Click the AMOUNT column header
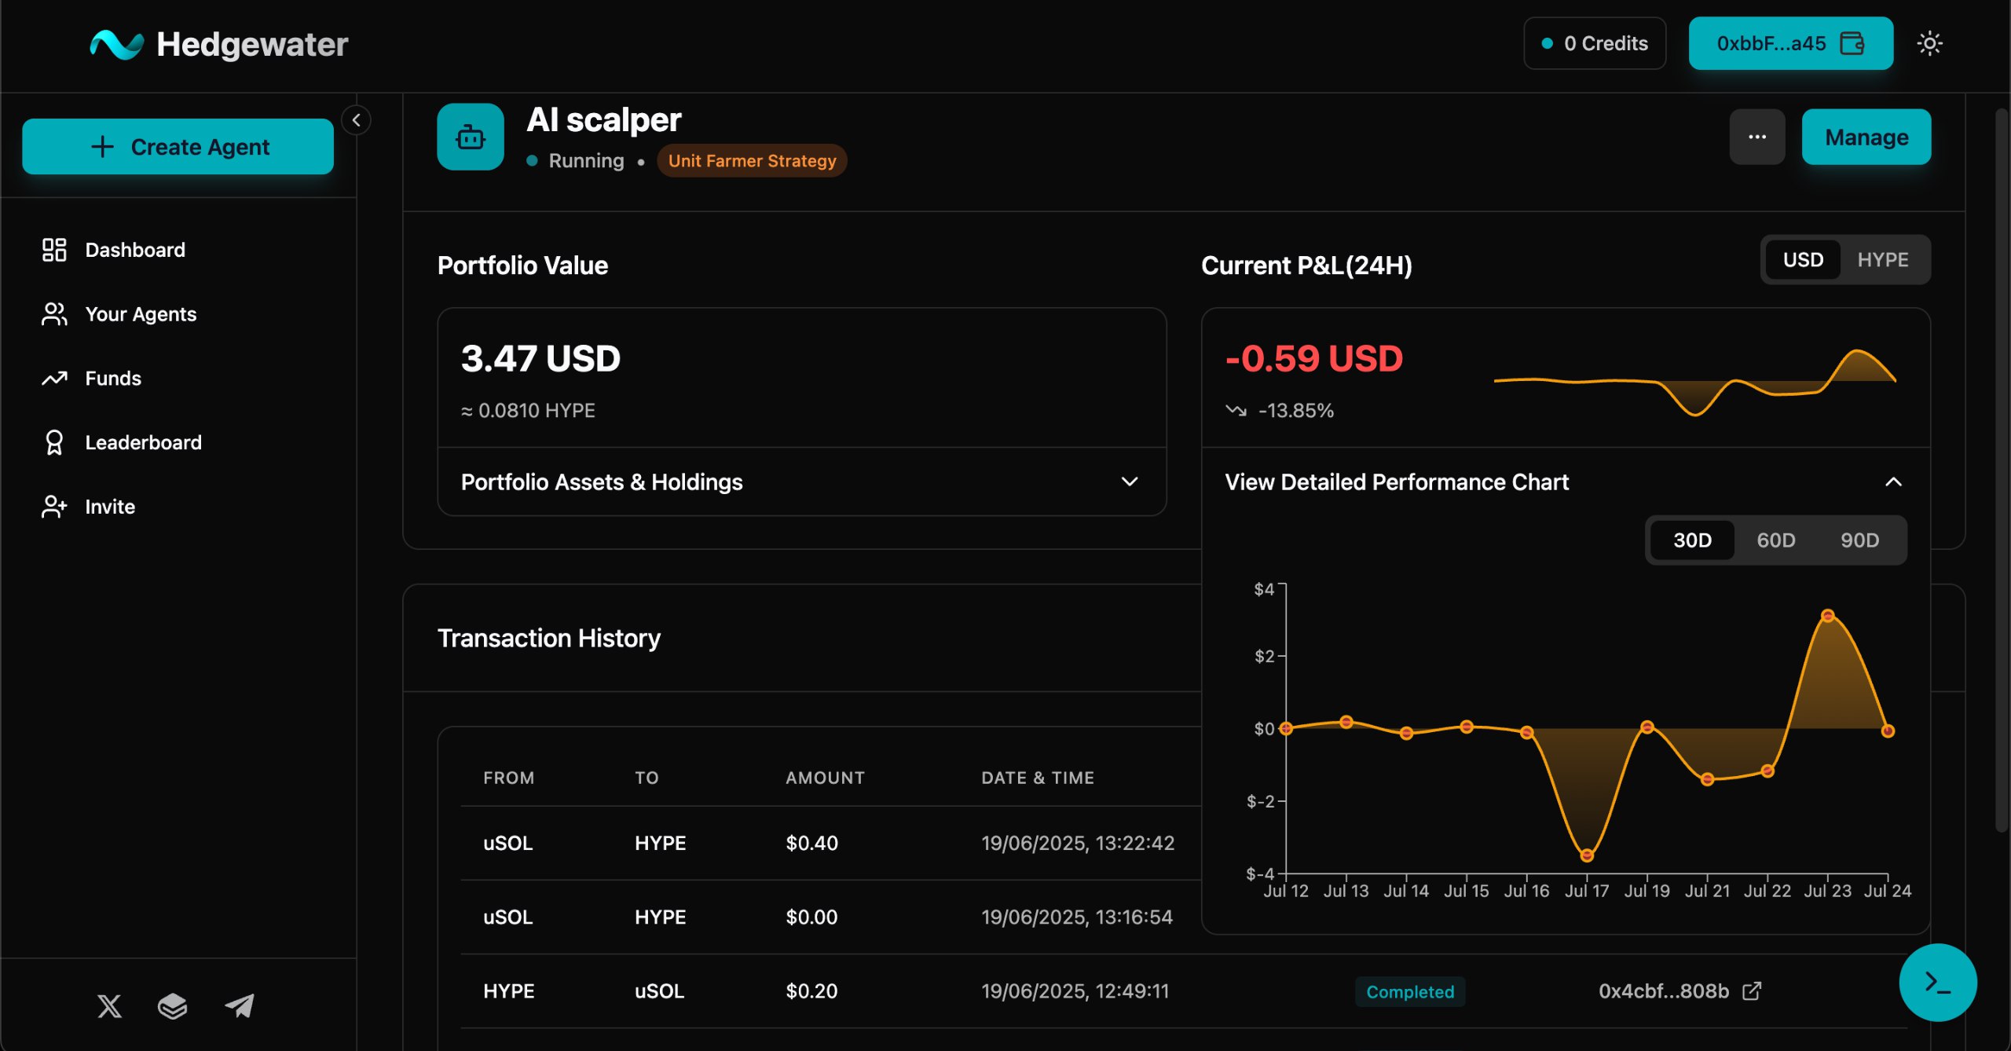 tap(825, 778)
